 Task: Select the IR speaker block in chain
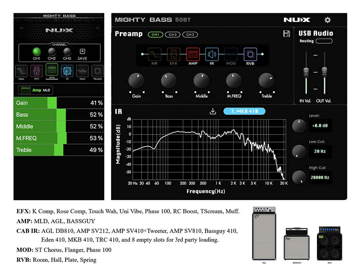(x=212, y=54)
